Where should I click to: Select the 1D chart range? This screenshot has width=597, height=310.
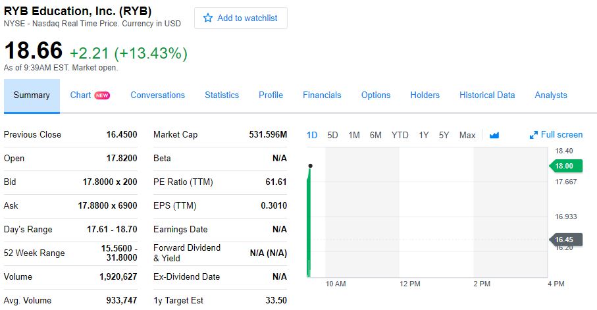click(312, 135)
